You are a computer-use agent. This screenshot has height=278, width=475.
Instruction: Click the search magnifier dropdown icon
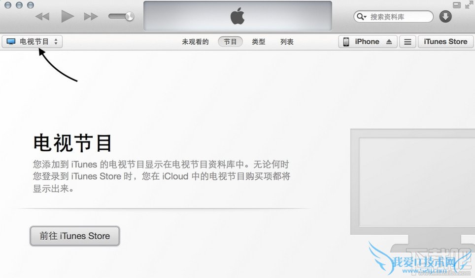(361, 16)
